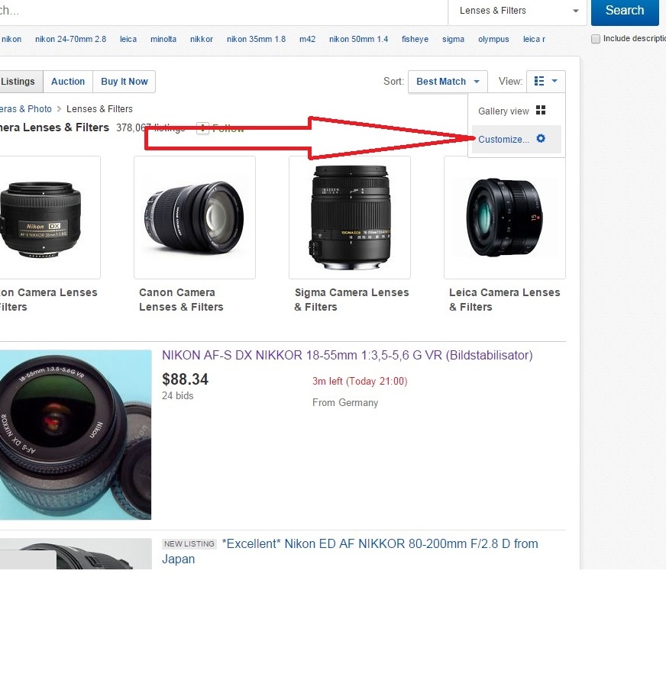Click the 'nikon 24-70mm 2.8' related search
The width and height of the screenshot is (666, 677).
coord(70,39)
